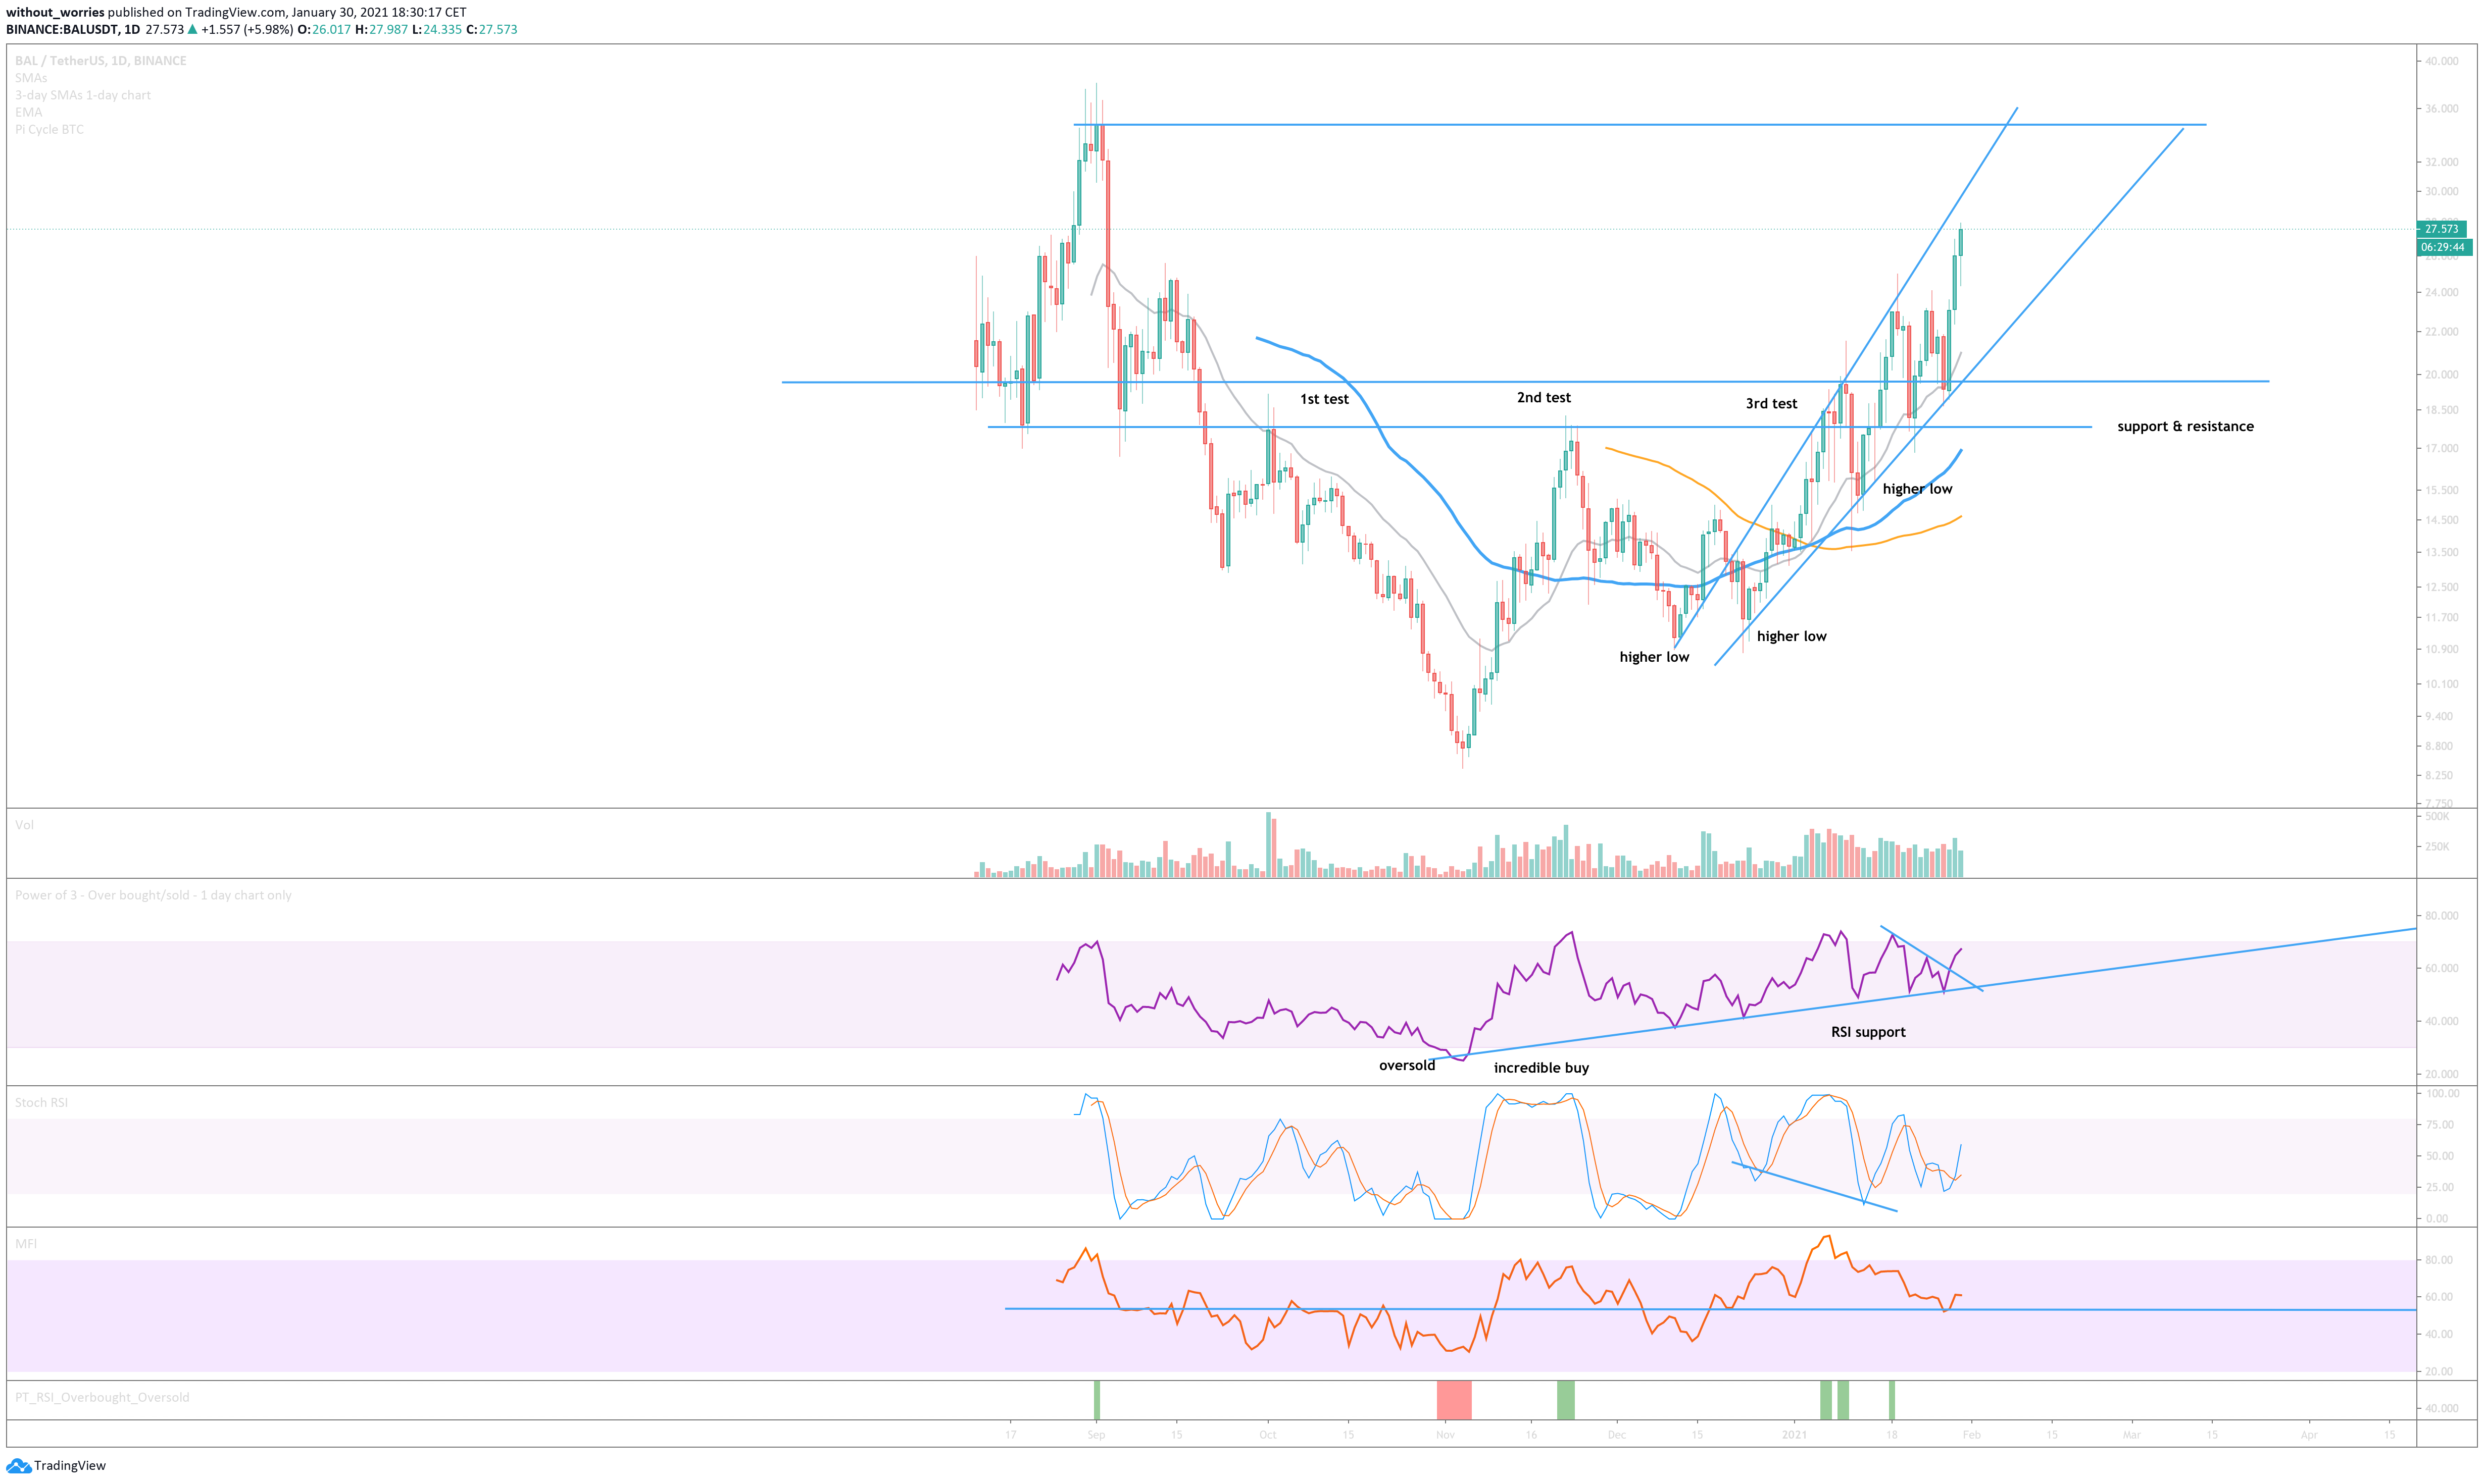Click the 'Nov' date on time axis
The width and height of the screenshot is (2484, 1484).
click(1445, 1435)
